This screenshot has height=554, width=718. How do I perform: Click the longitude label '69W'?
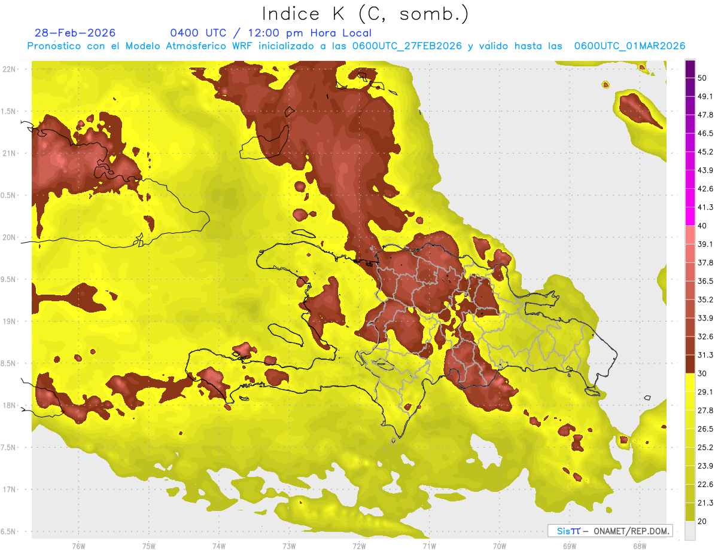[569, 546]
